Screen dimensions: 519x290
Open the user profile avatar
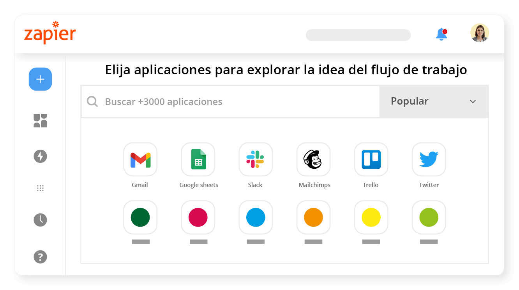click(480, 33)
